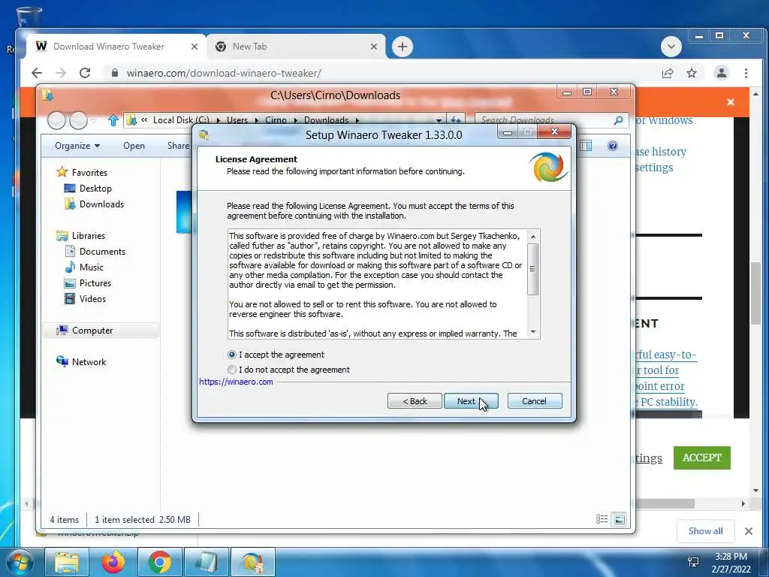Image resolution: width=769 pixels, height=577 pixels.
Task: Open Chrome profile icon
Action: [722, 73]
